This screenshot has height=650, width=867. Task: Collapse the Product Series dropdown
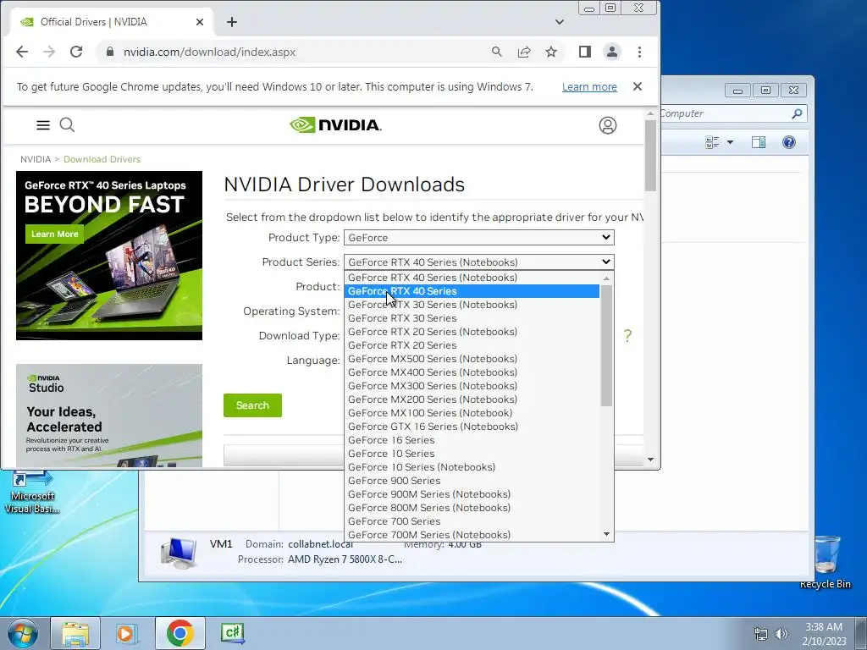click(x=479, y=262)
